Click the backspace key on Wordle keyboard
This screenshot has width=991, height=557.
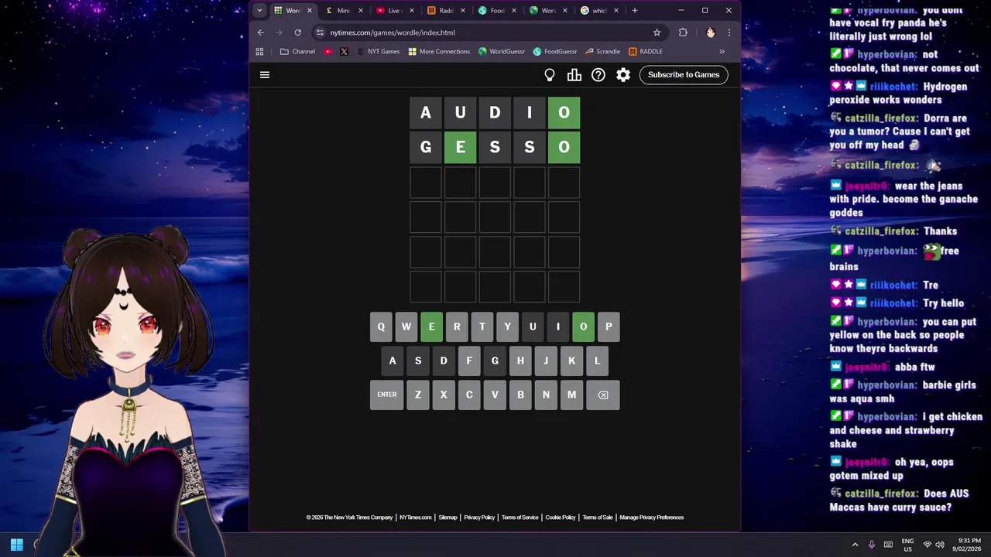tap(602, 395)
